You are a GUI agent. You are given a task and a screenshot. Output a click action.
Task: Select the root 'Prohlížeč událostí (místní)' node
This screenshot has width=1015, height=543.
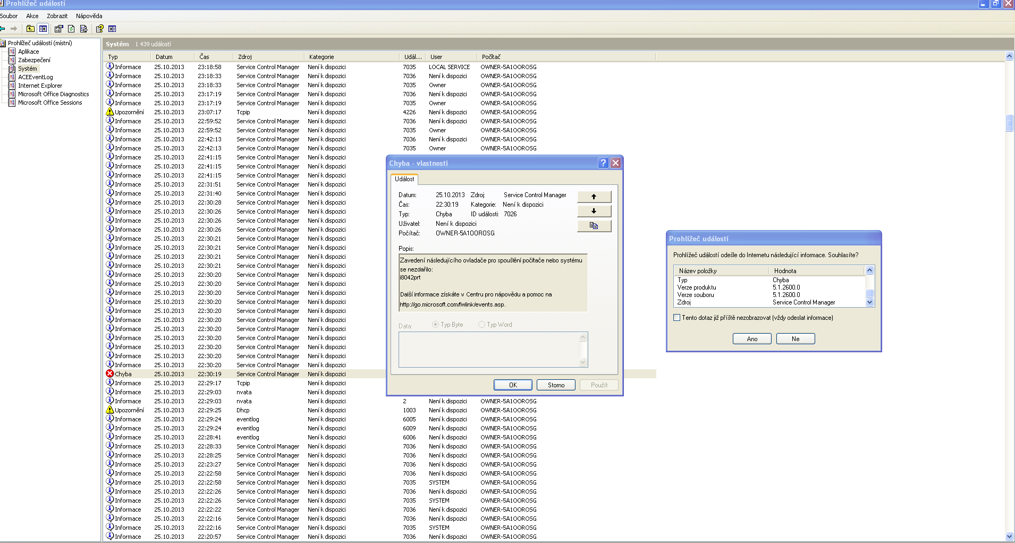coord(40,43)
